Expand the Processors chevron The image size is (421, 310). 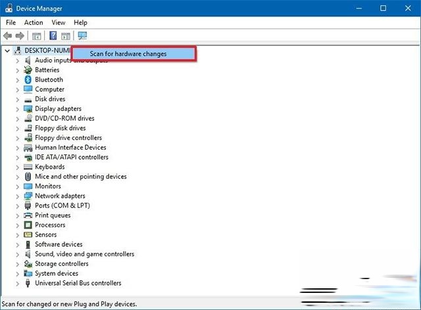point(18,225)
